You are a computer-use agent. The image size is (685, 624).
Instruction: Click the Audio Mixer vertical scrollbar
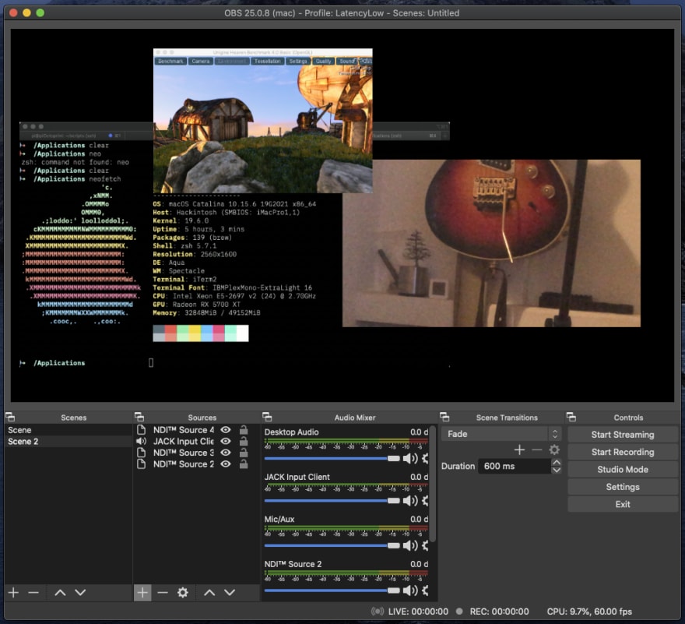[x=433, y=484]
